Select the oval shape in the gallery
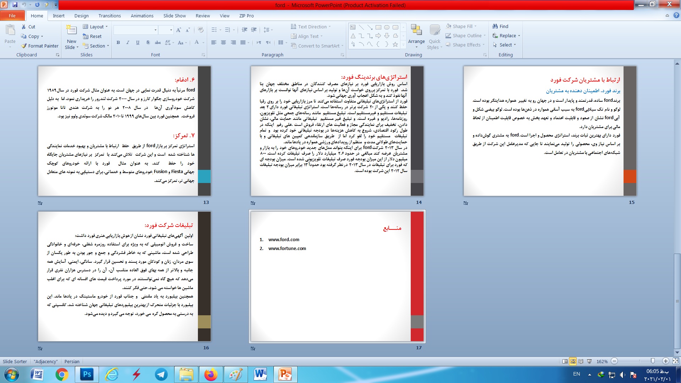681x383 pixels. click(387, 27)
